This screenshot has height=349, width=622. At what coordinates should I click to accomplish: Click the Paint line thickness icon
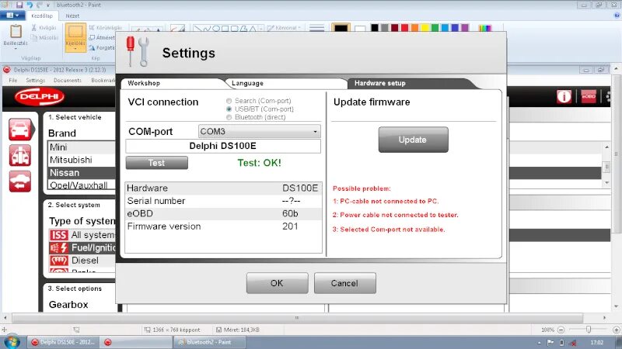tap(316, 28)
